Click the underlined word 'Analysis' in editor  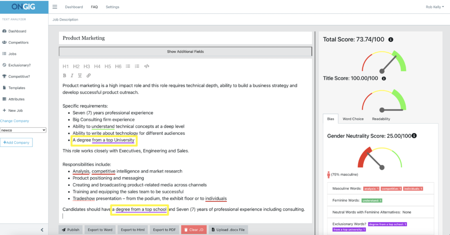pos(81,171)
